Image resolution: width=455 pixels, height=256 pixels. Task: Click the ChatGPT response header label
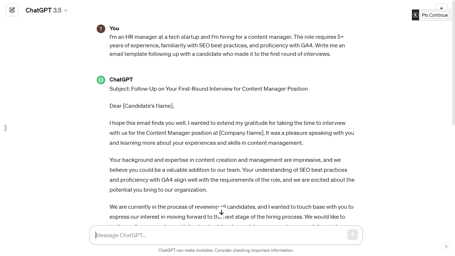[121, 79]
